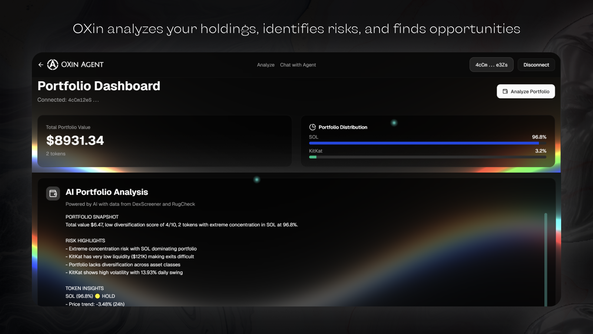Click the back arrow beside the logo

[41, 65]
